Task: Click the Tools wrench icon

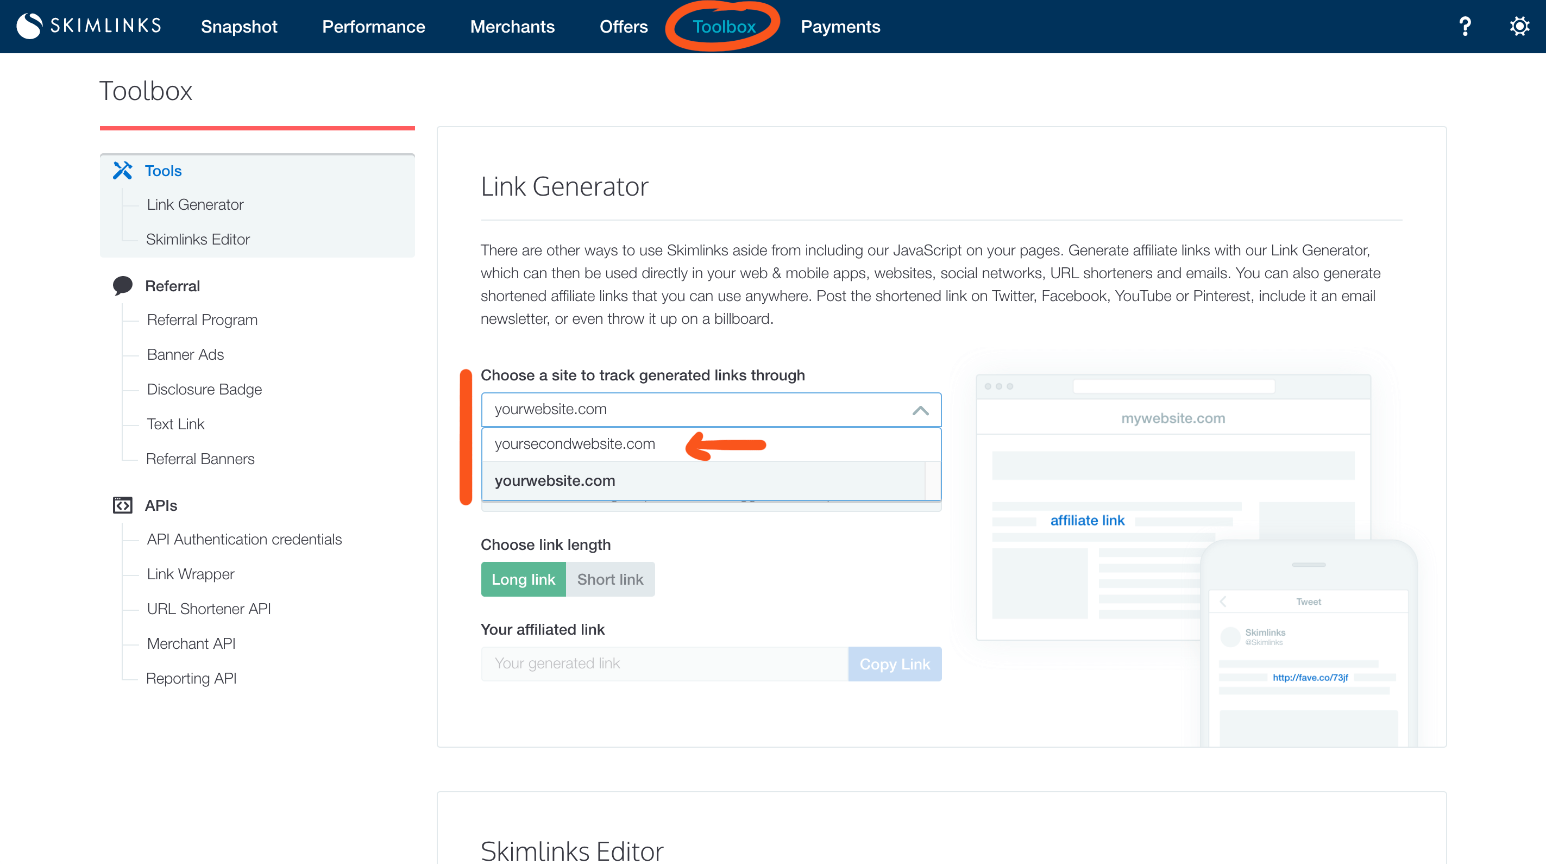Action: pyautogui.click(x=122, y=171)
